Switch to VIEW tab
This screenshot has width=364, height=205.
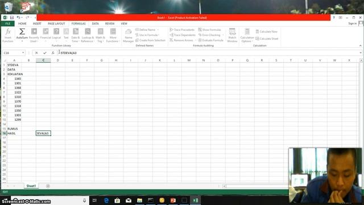(124, 24)
